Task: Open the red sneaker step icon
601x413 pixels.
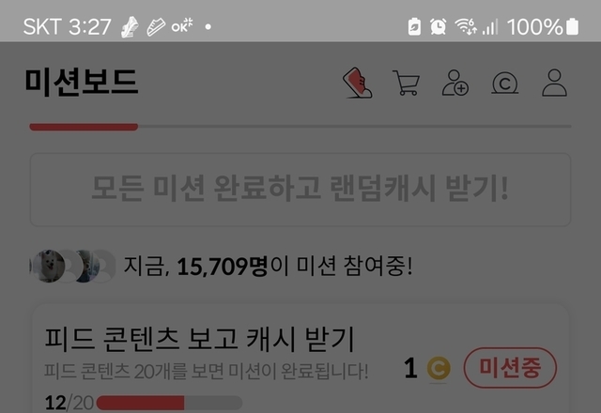Action: click(x=358, y=83)
